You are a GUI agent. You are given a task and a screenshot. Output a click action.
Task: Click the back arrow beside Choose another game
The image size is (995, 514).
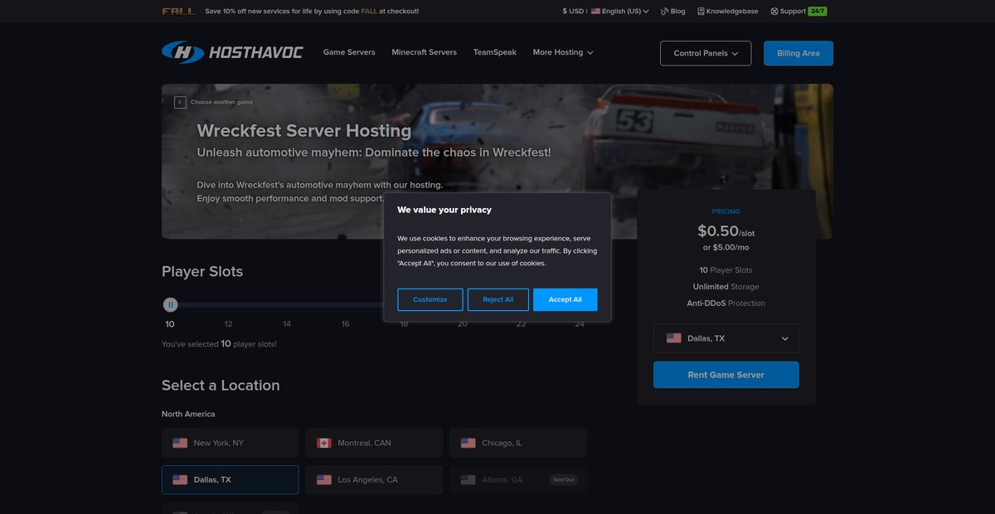pyautogui.click(x=180, y=102)
